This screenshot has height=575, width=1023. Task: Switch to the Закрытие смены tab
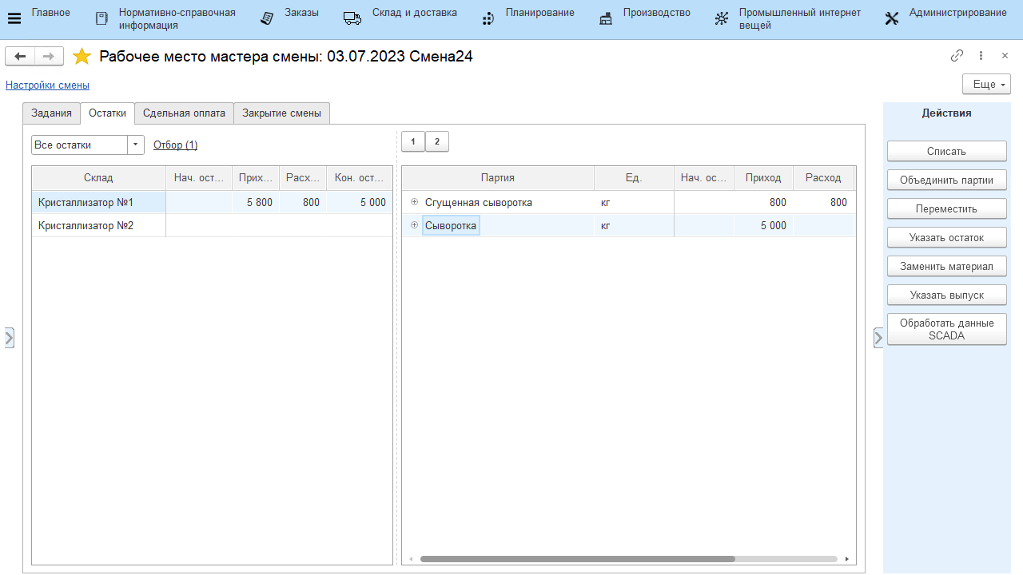tap(281, 113)
